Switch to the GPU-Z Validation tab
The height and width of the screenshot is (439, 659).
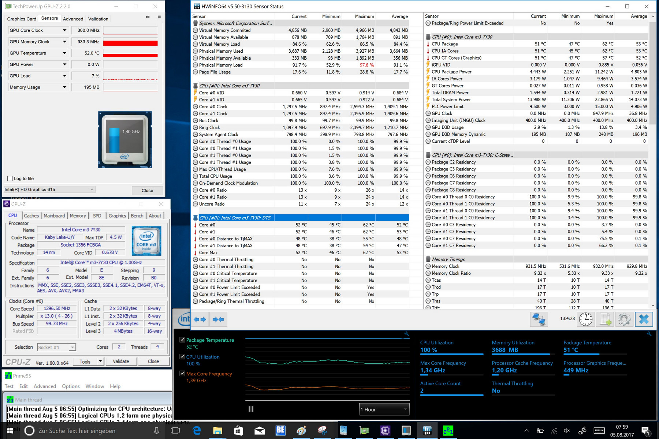tap(98, 19)
